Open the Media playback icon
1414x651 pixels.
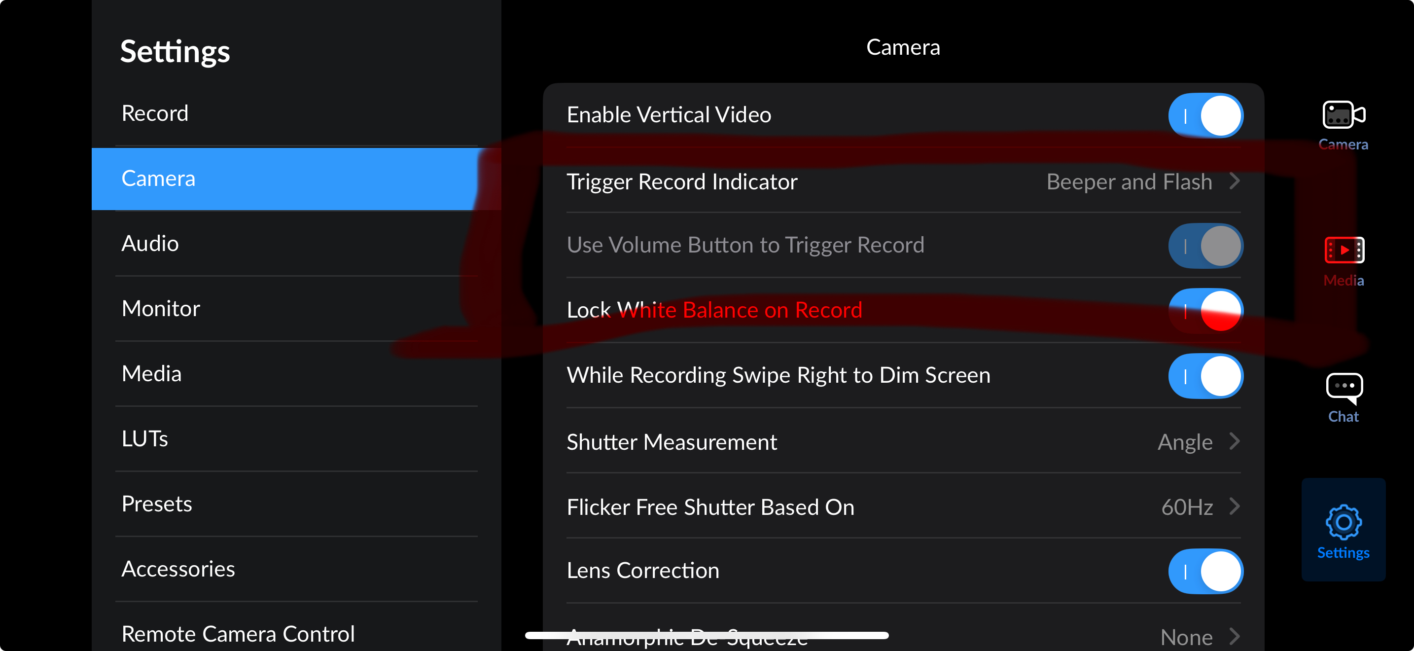click(x=1343, y=251)
